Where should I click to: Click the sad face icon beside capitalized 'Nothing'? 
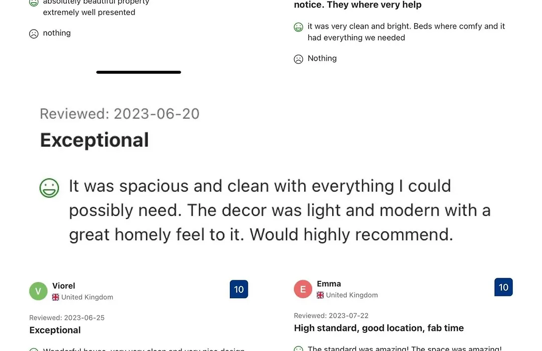(298, 59)
